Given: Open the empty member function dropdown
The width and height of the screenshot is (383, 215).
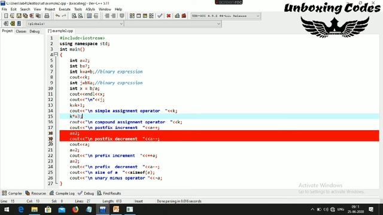Looking at the screenshot, I should [173, 24].
